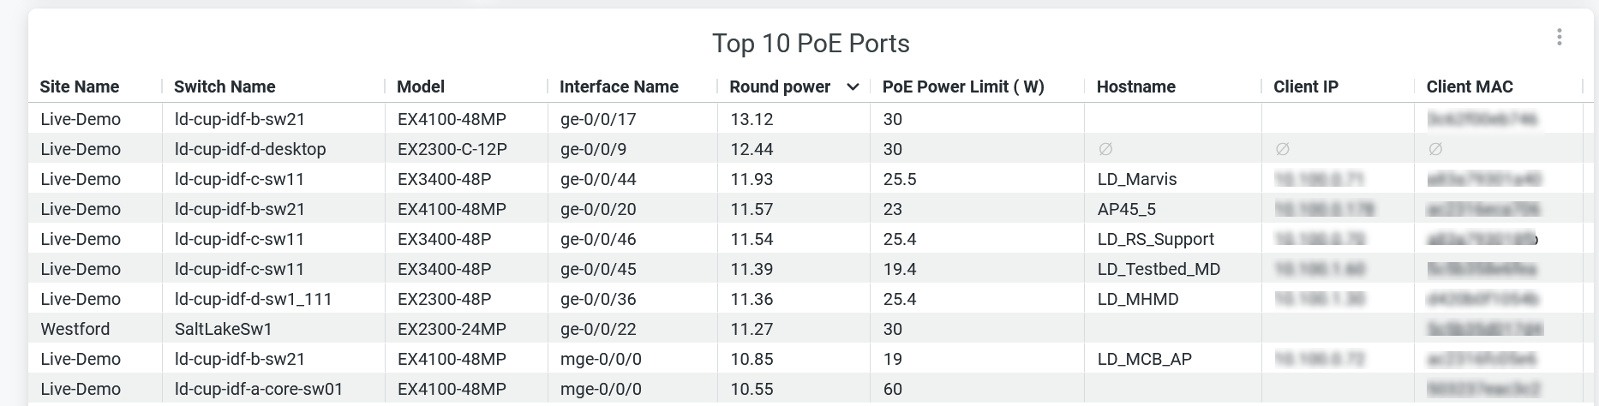Click the ld-cup-idf-a-core-sw01 switch
This screenshot has height=406, width=1599.
tap(259, 389)
